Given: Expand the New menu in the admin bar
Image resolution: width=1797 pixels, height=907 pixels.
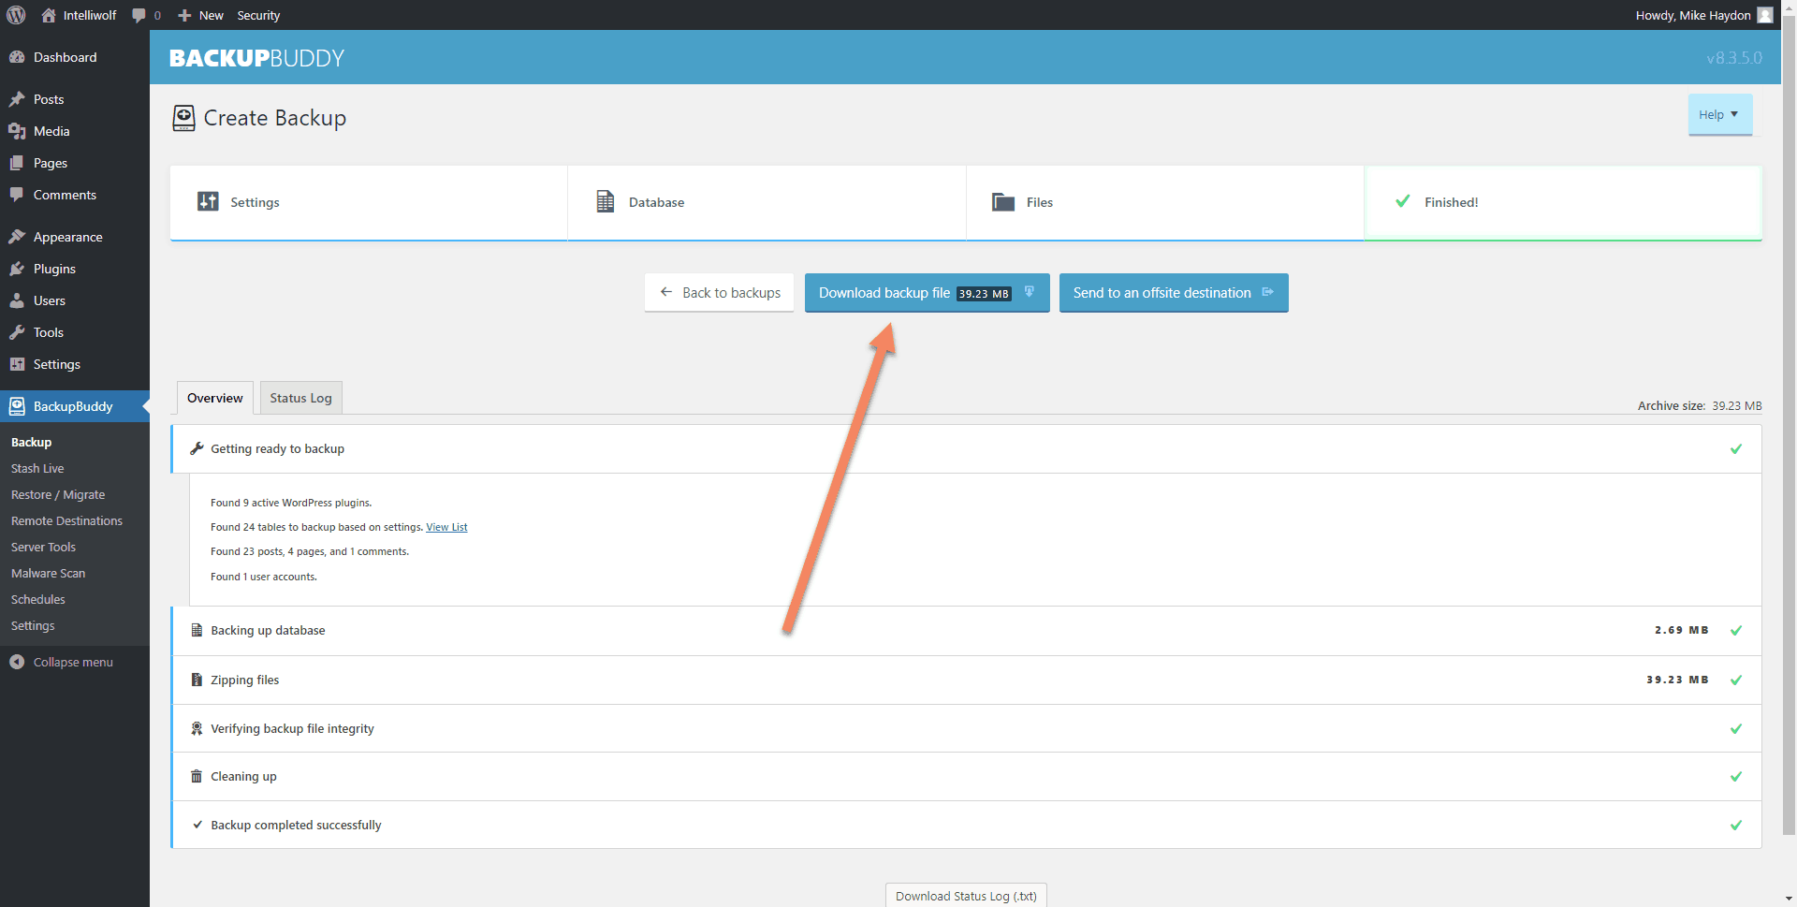Looking at the screenshot, I should 199,15.
